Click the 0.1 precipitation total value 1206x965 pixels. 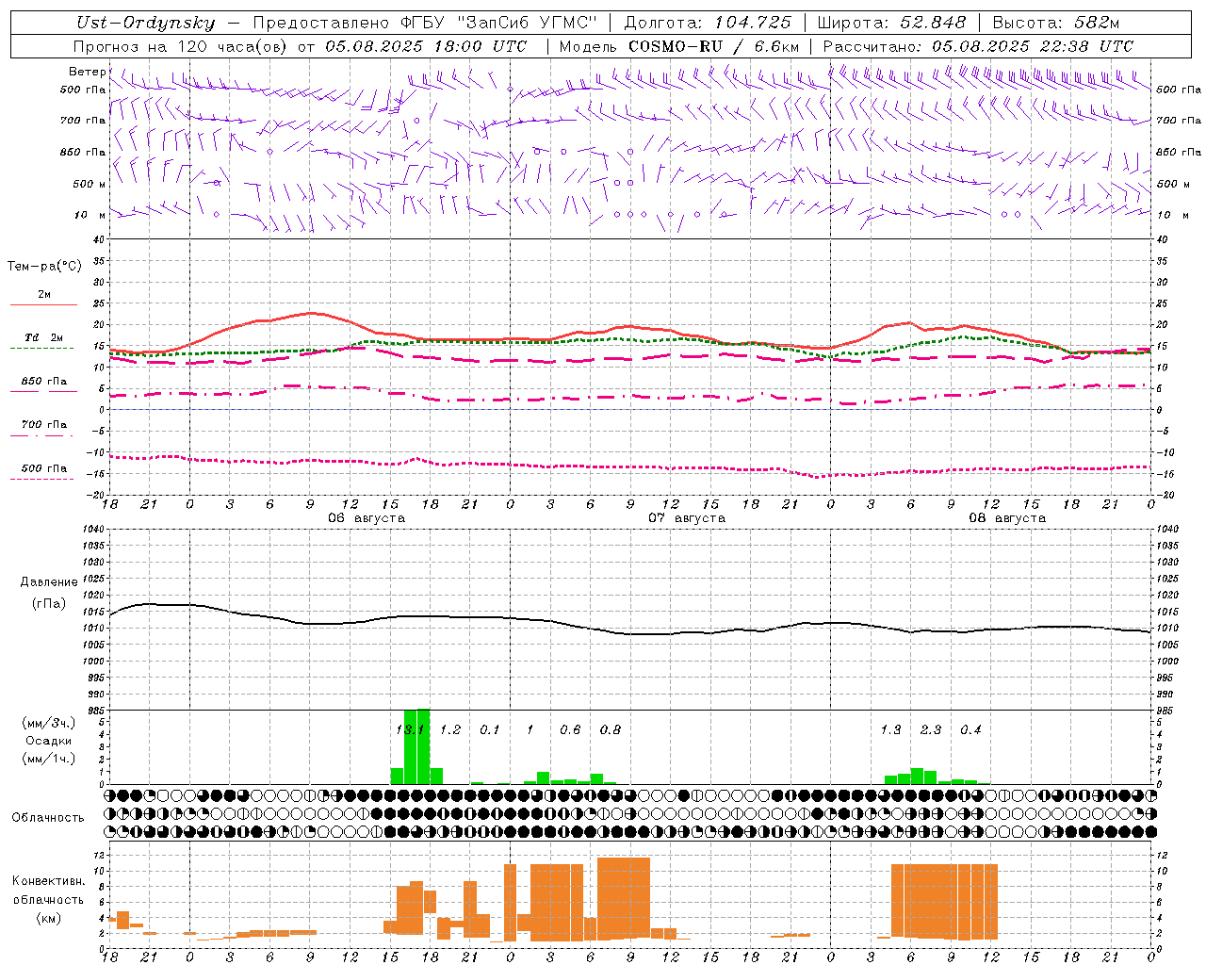[x=490, y=729]
